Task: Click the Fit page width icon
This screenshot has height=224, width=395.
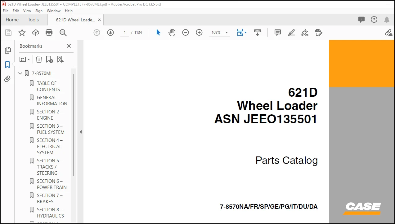Action: coord(240,33)
